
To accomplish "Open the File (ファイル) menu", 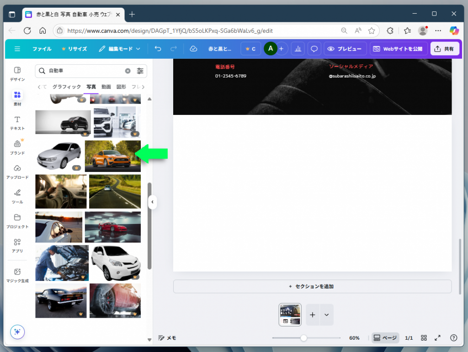I will [x=42, y=49].
